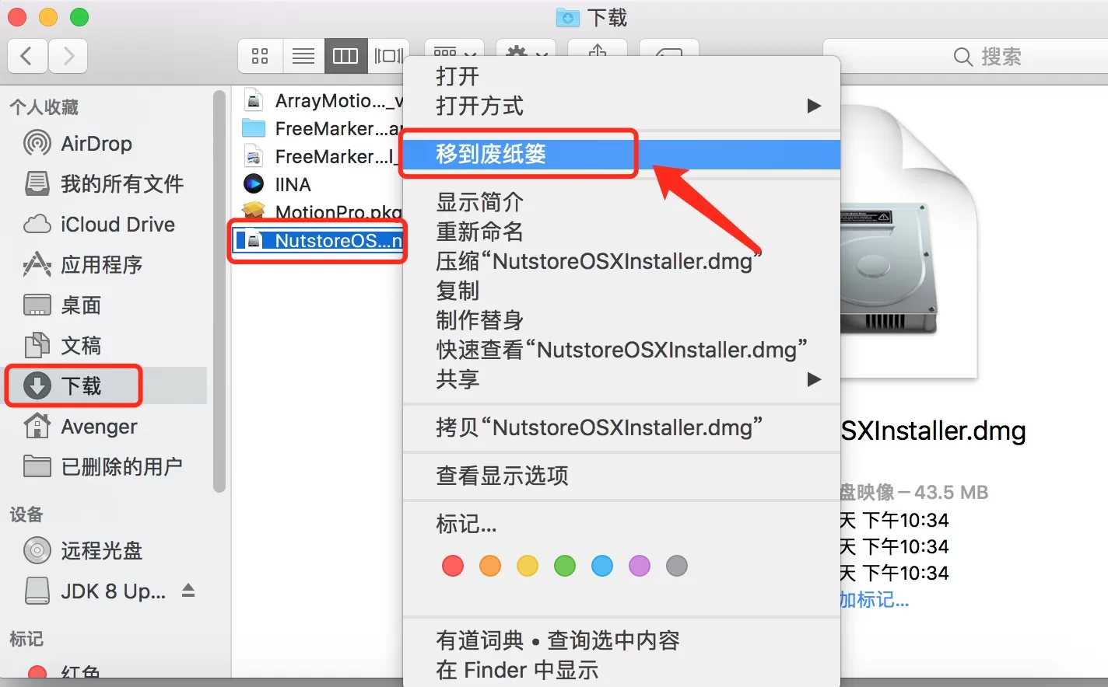Switch to icon grid view

pyautogui.click(x=260, y=56)
